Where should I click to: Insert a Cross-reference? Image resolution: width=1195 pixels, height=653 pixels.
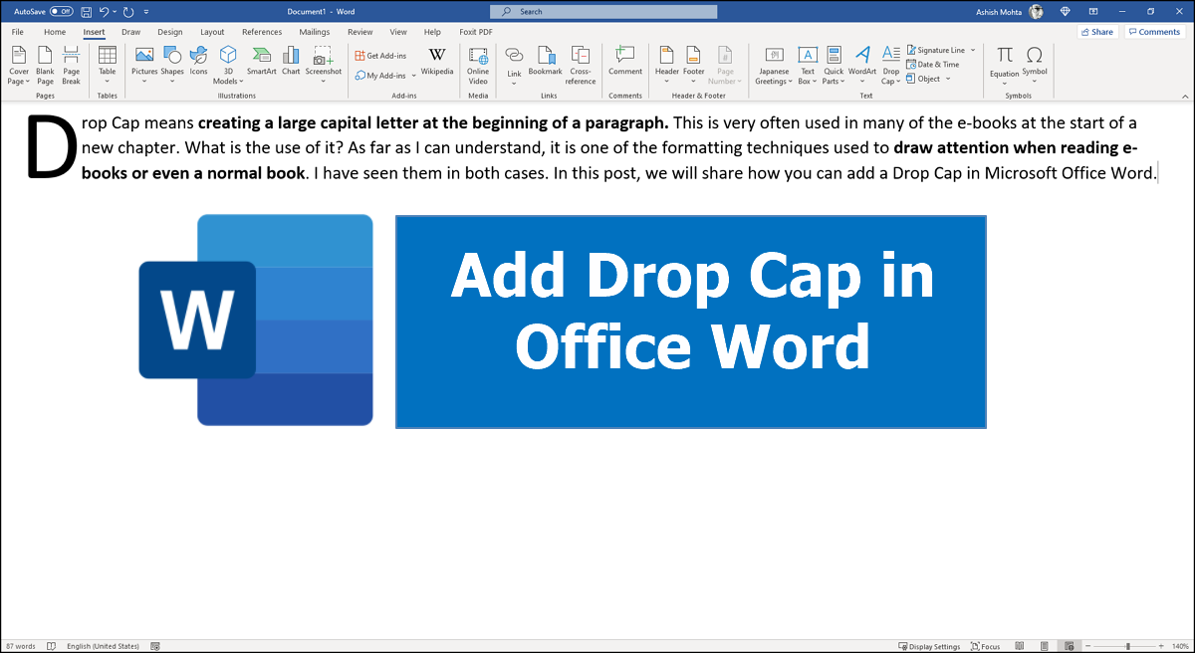tap(581, 65)
